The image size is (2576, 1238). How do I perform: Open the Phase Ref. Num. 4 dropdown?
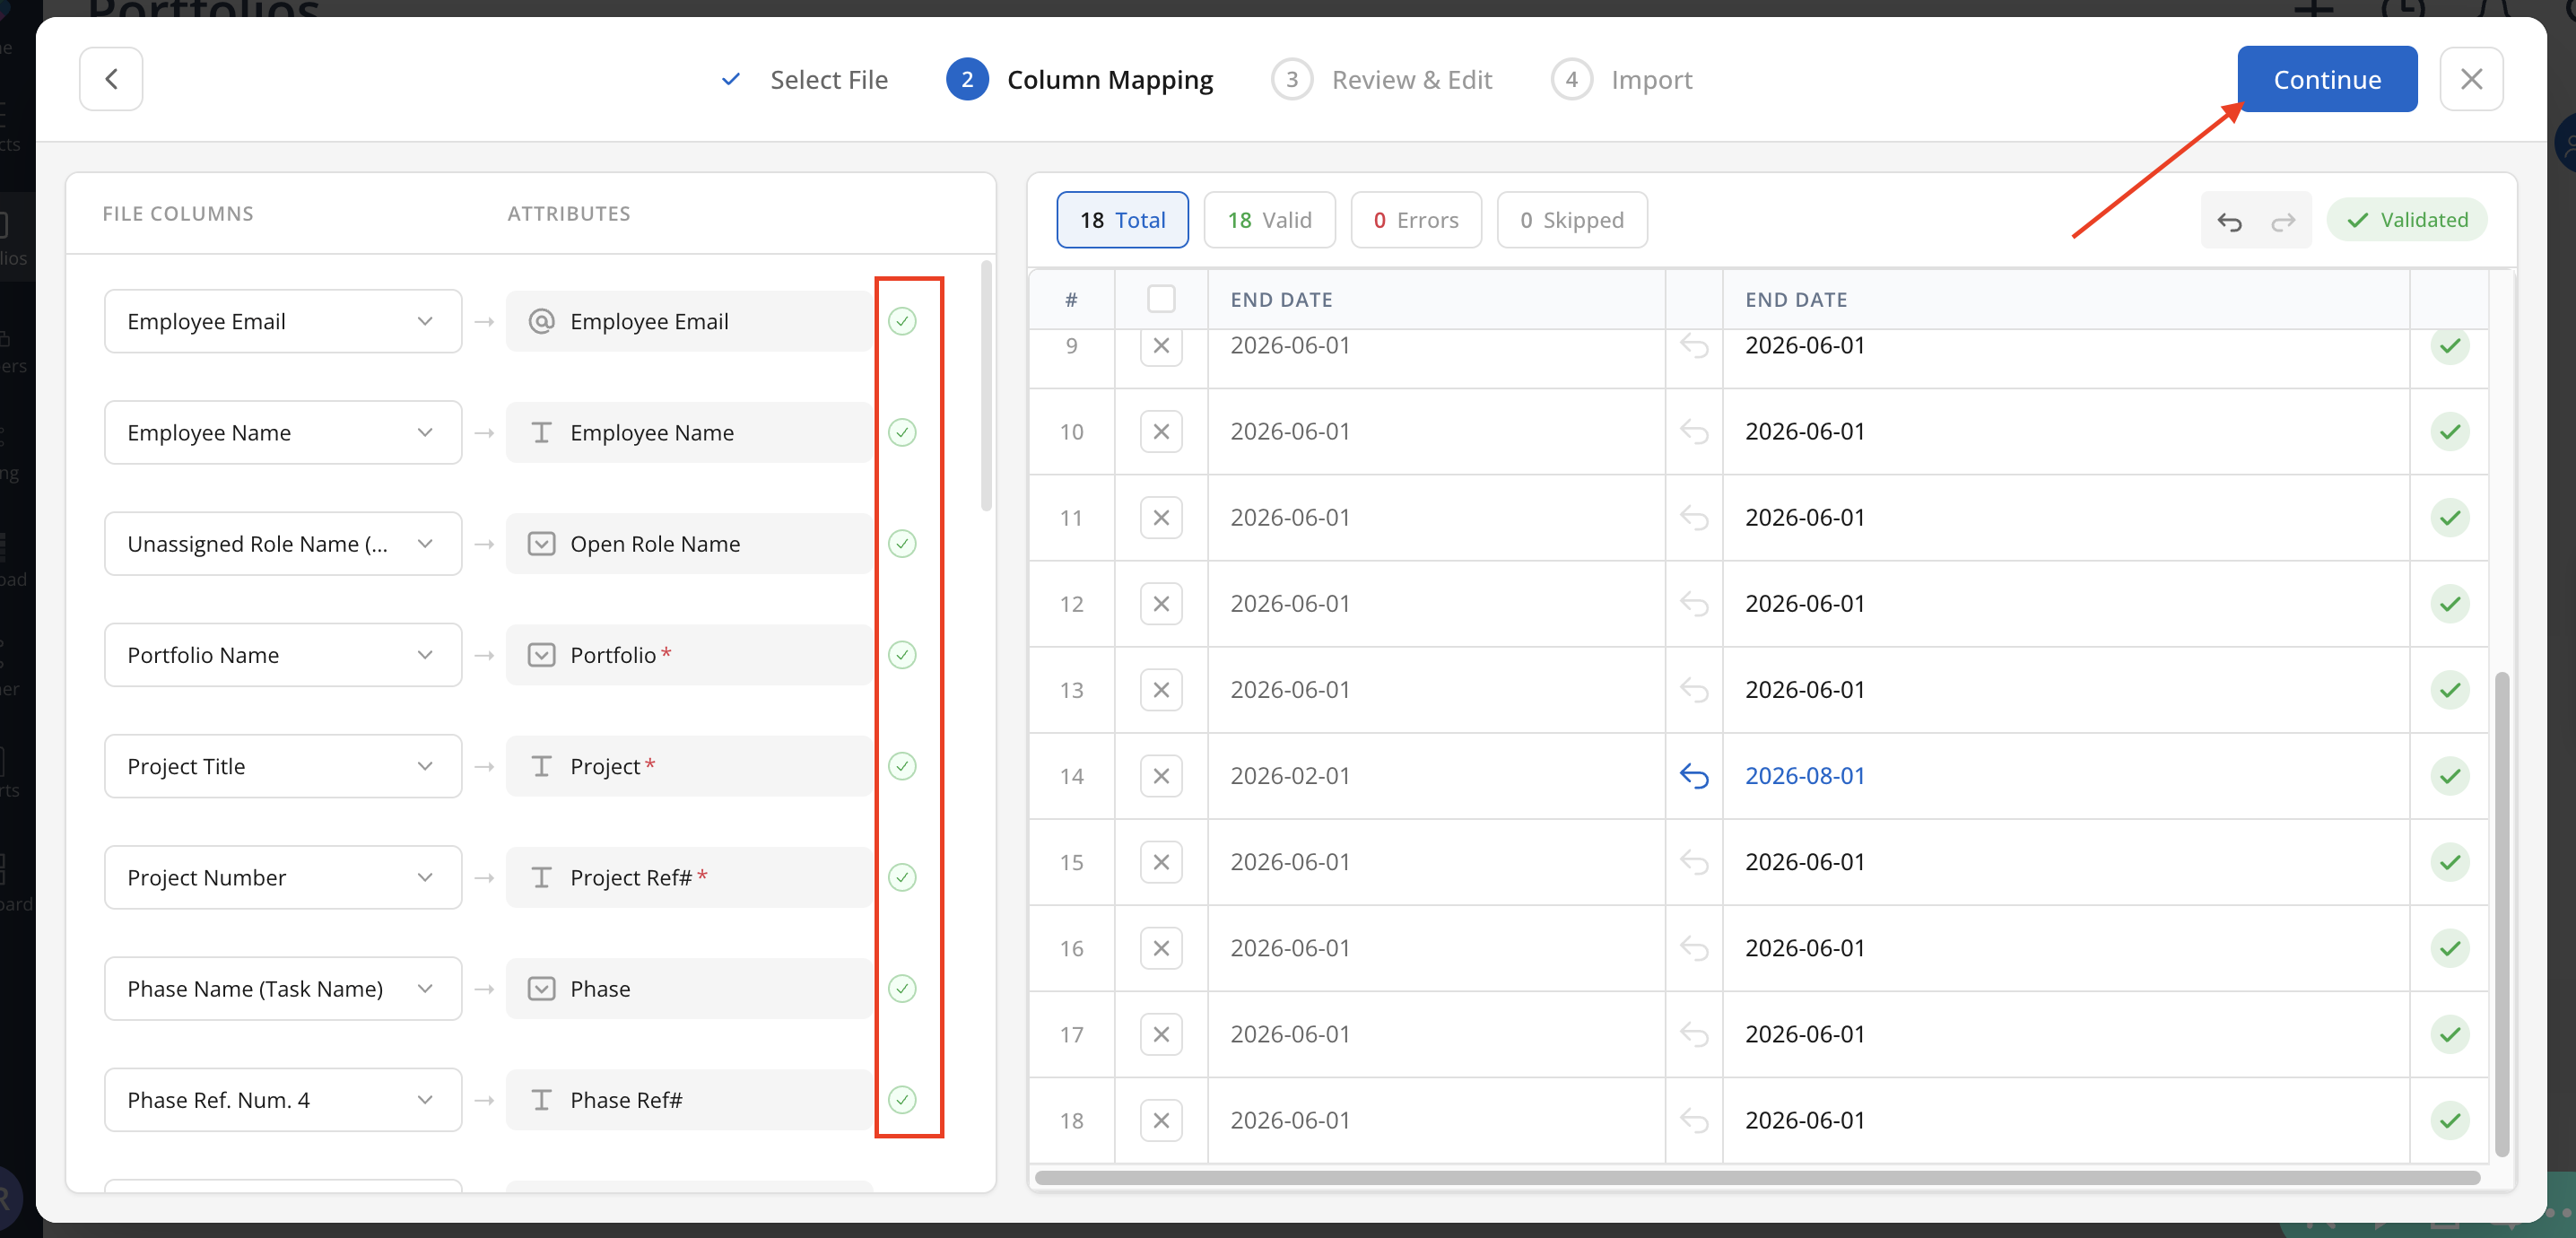[x=283, y=1100]
